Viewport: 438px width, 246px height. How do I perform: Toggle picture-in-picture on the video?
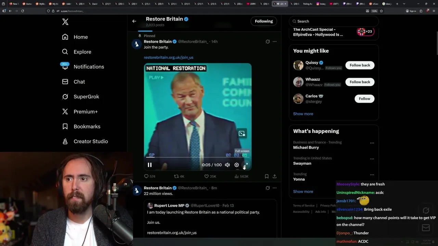point(242,134)
